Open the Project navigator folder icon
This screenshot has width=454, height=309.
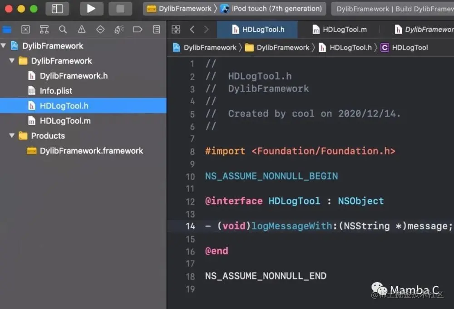pyautogui.click(x=7, y=29)
